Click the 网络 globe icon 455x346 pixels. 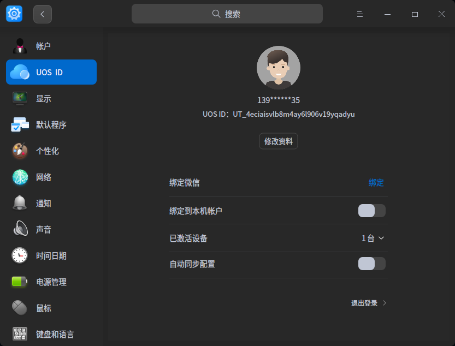coord(20,177)
